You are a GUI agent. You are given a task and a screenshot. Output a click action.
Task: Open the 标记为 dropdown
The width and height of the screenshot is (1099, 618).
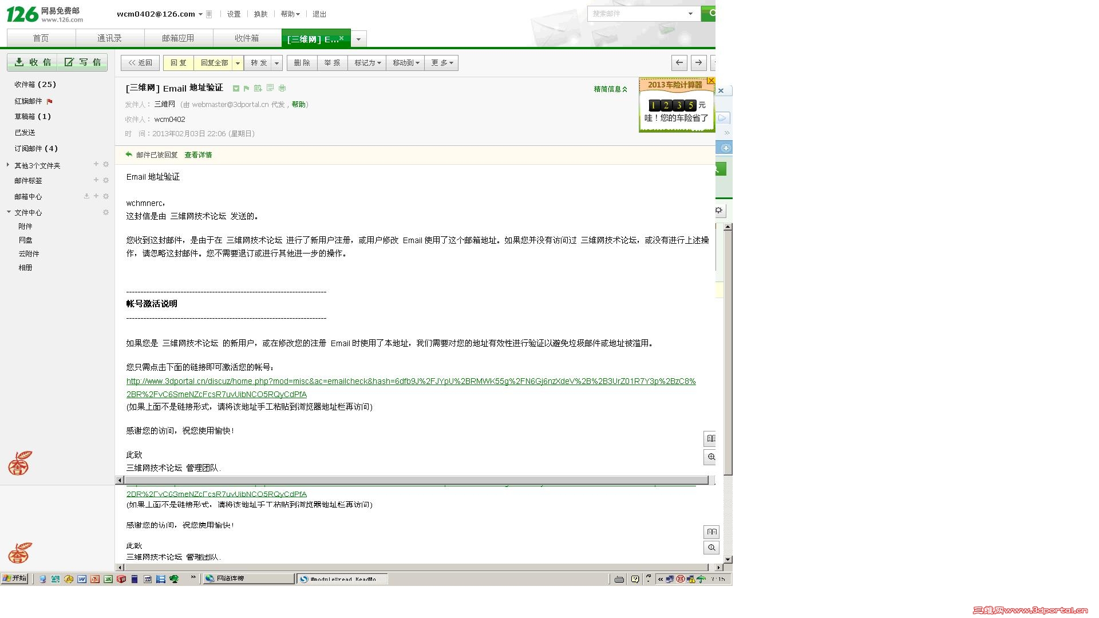coord(367,63)
